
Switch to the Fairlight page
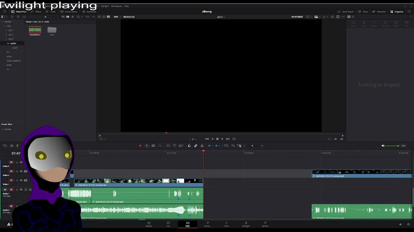tap(246, 224)
